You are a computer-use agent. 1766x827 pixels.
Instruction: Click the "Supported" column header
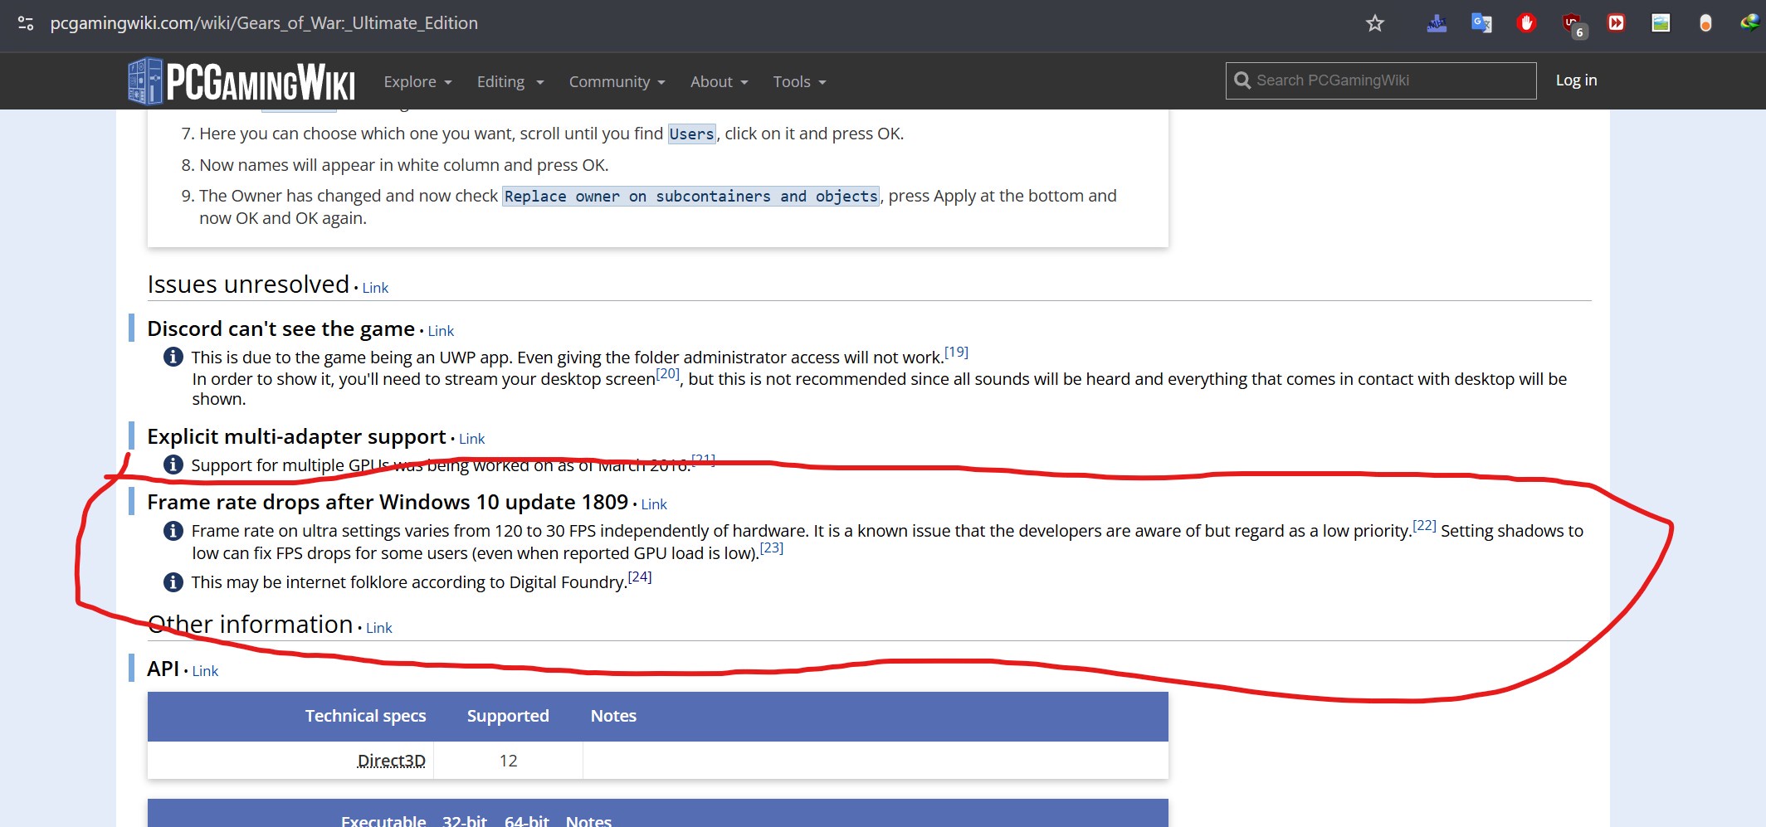508,716
